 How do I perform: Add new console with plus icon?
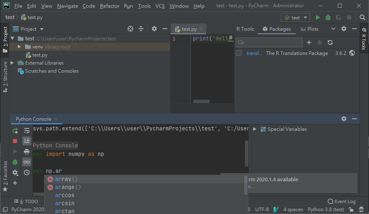(15, 183)
